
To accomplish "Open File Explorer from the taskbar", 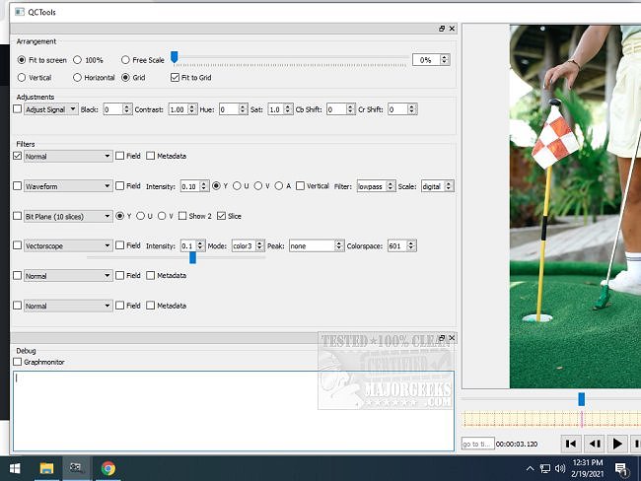I will coord(46,468).
